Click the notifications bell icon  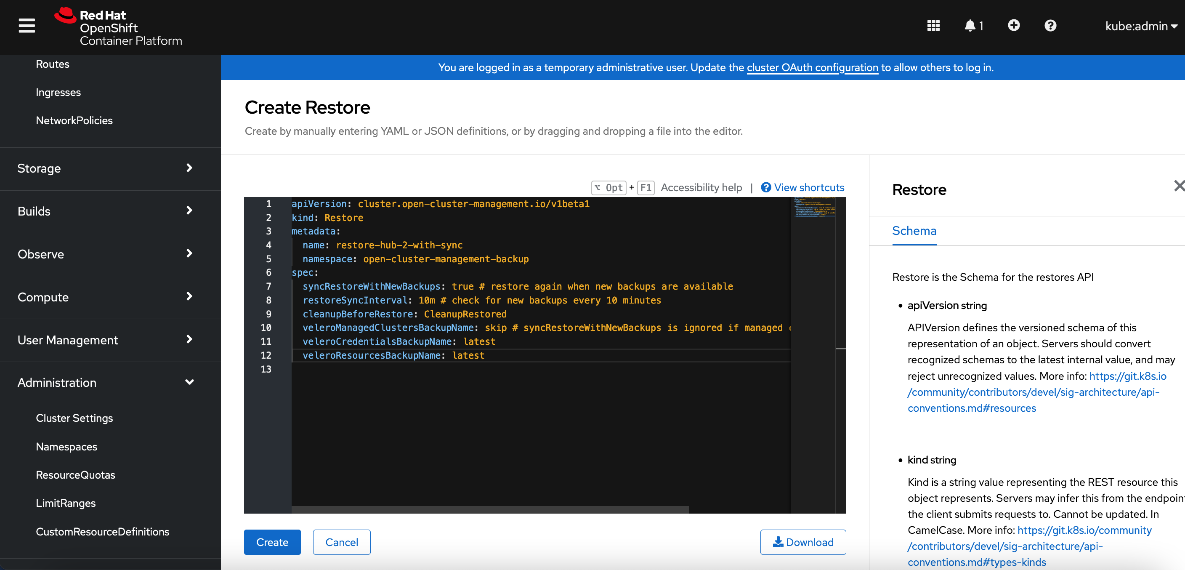click(x=970, y=26)
